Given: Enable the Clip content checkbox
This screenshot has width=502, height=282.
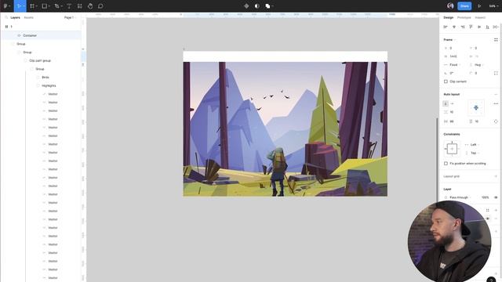Looking at the screenshot, I should tap(446, 81).
